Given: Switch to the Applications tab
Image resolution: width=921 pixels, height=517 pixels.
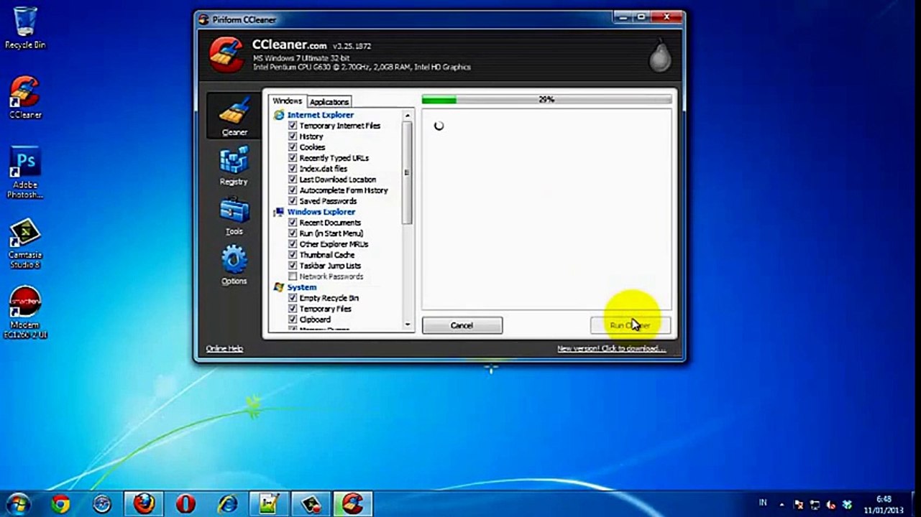Looking at the screenshot, I should (329, 102).
